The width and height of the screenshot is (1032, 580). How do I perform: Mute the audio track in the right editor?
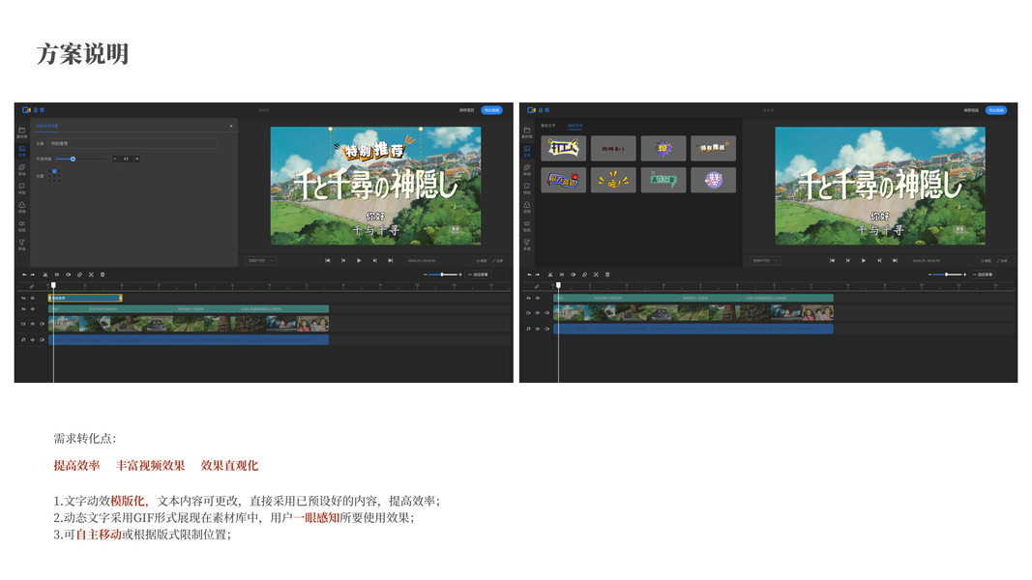tap(546, 329)
